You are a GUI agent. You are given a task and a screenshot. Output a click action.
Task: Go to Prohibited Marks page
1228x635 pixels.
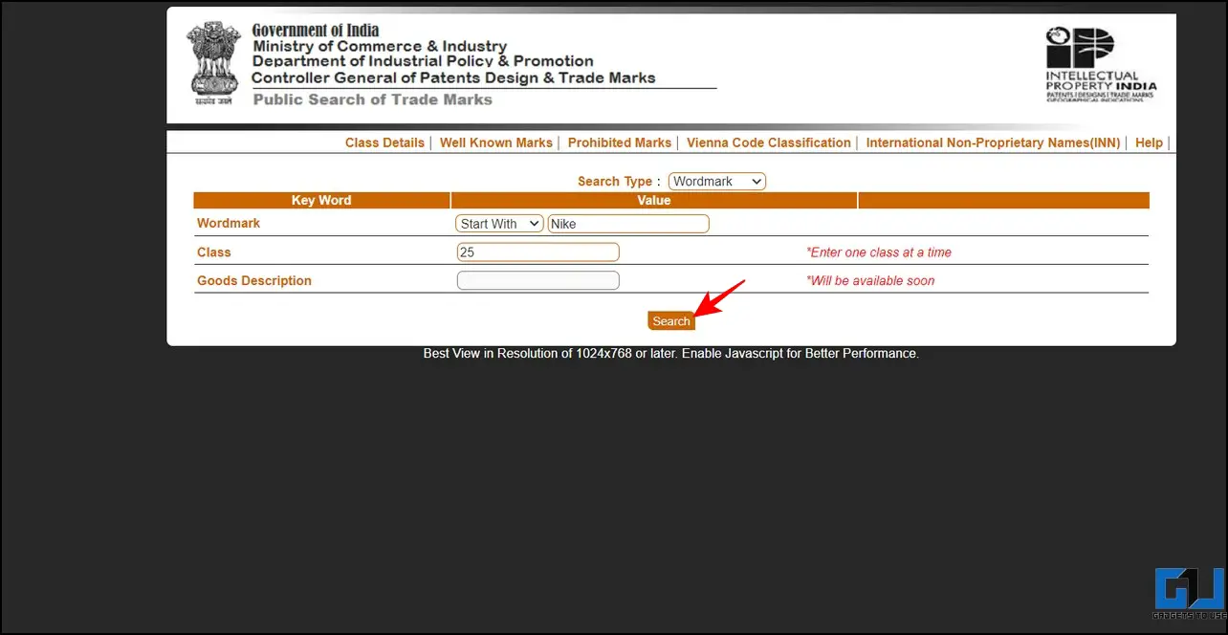coord(620,142)
